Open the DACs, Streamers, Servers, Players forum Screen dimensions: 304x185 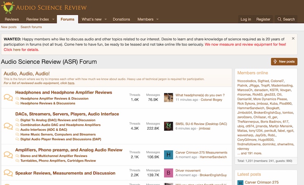(x=67, y=114)
